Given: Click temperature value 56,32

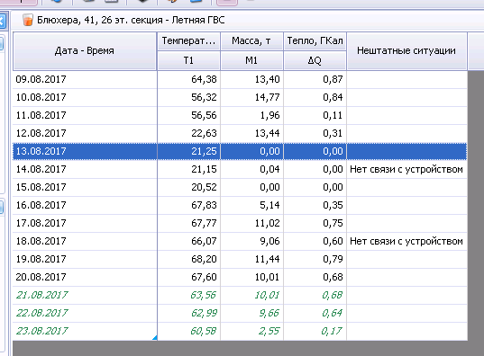Looking at the screenshot, I should [x=204, y=97].
